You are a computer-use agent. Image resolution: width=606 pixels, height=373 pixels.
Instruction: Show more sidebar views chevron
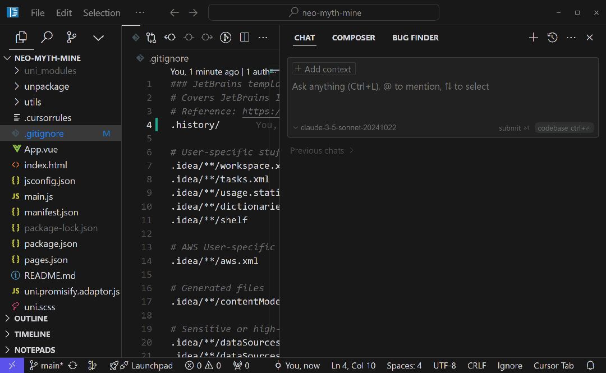98,38
